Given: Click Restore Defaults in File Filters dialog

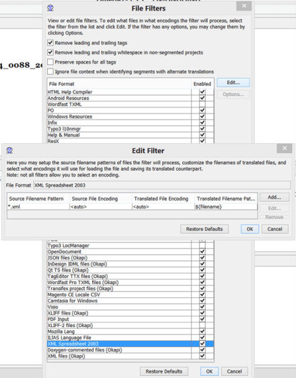Looking at the screenshot, I should (164, 371).
